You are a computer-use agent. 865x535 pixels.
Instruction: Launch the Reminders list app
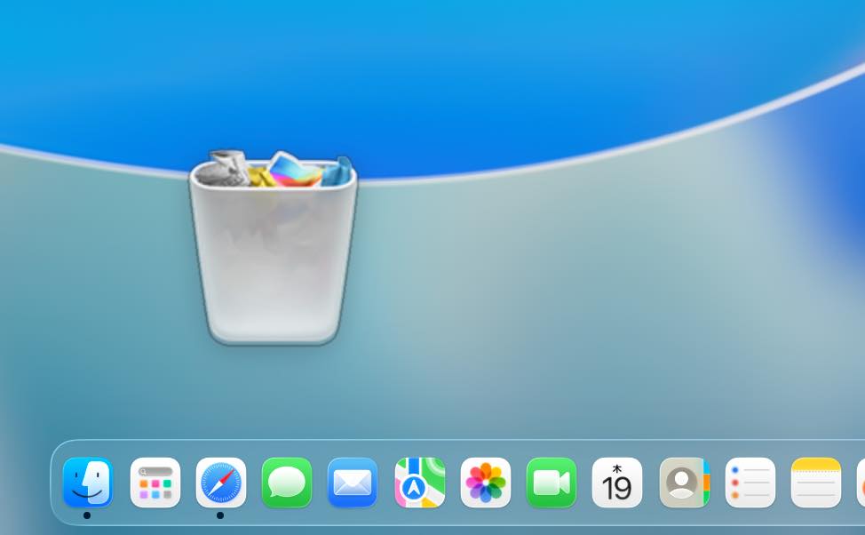pos(750,483)
